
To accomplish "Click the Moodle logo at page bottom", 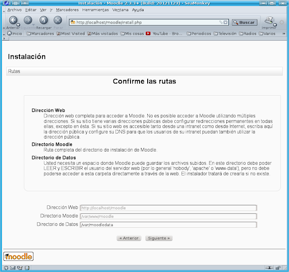I will coord(18,256).
